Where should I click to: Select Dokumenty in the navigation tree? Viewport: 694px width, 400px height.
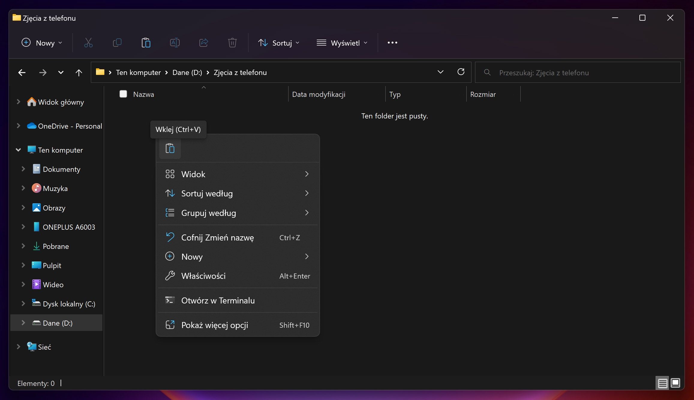click(61, 169)
